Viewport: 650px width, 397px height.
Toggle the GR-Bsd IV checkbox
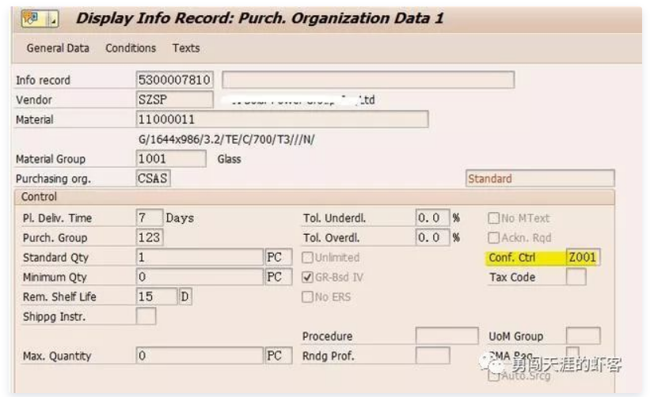[307, 277]
